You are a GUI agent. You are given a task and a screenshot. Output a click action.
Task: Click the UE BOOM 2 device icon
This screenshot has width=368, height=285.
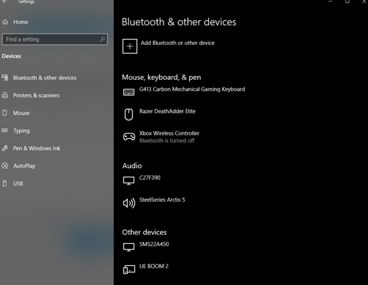point(129,269)
